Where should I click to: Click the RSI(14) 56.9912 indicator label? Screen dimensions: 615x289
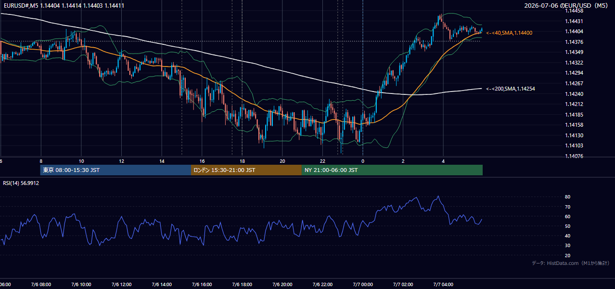click(21, 183)
